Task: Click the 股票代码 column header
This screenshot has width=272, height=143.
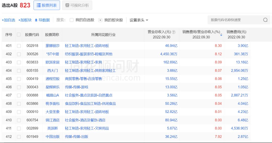Action: click(32, 35)
